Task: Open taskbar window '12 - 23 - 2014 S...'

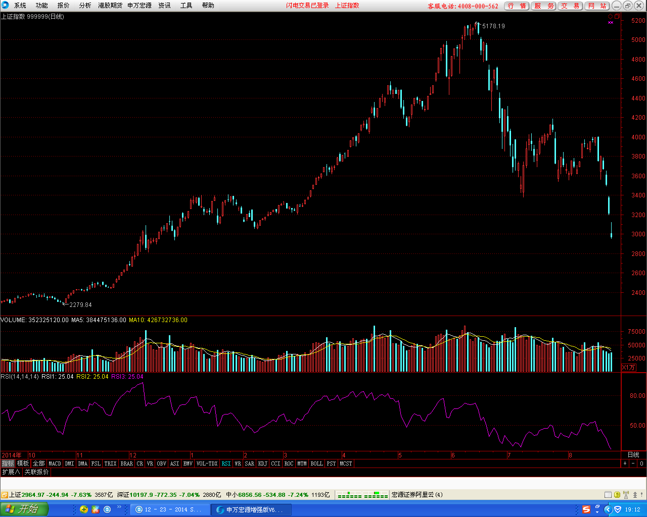Action: [170, 510]
